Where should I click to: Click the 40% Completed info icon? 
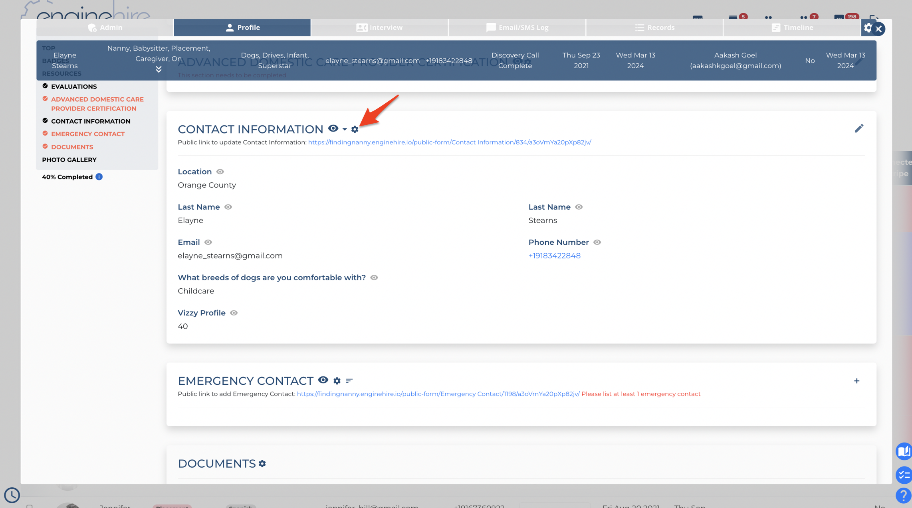click(x=99, y=177)
